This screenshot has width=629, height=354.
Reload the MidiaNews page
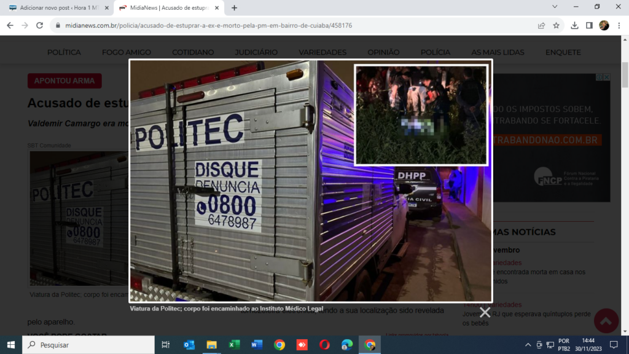[39, 25]
